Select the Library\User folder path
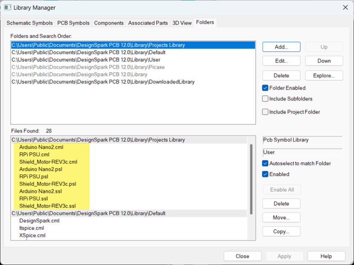This screenshot has height=265, width=354. (x=133, y=60)
